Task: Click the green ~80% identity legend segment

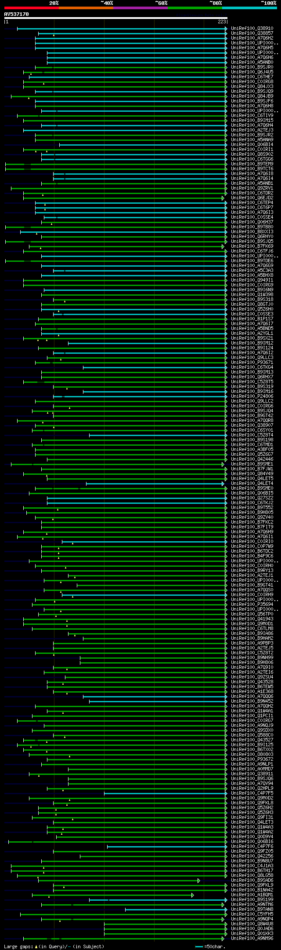Action: click(x=195, y=8)
